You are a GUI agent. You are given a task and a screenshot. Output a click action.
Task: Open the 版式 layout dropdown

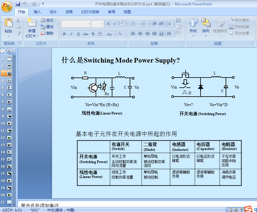click(49, 20)
